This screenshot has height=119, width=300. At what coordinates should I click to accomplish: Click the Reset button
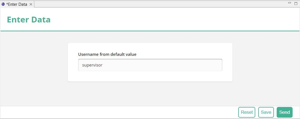coord(247,112)
